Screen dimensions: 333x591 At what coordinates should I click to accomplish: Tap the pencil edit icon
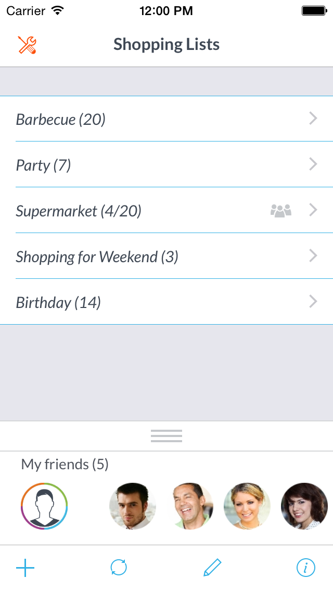click(212, 568)
